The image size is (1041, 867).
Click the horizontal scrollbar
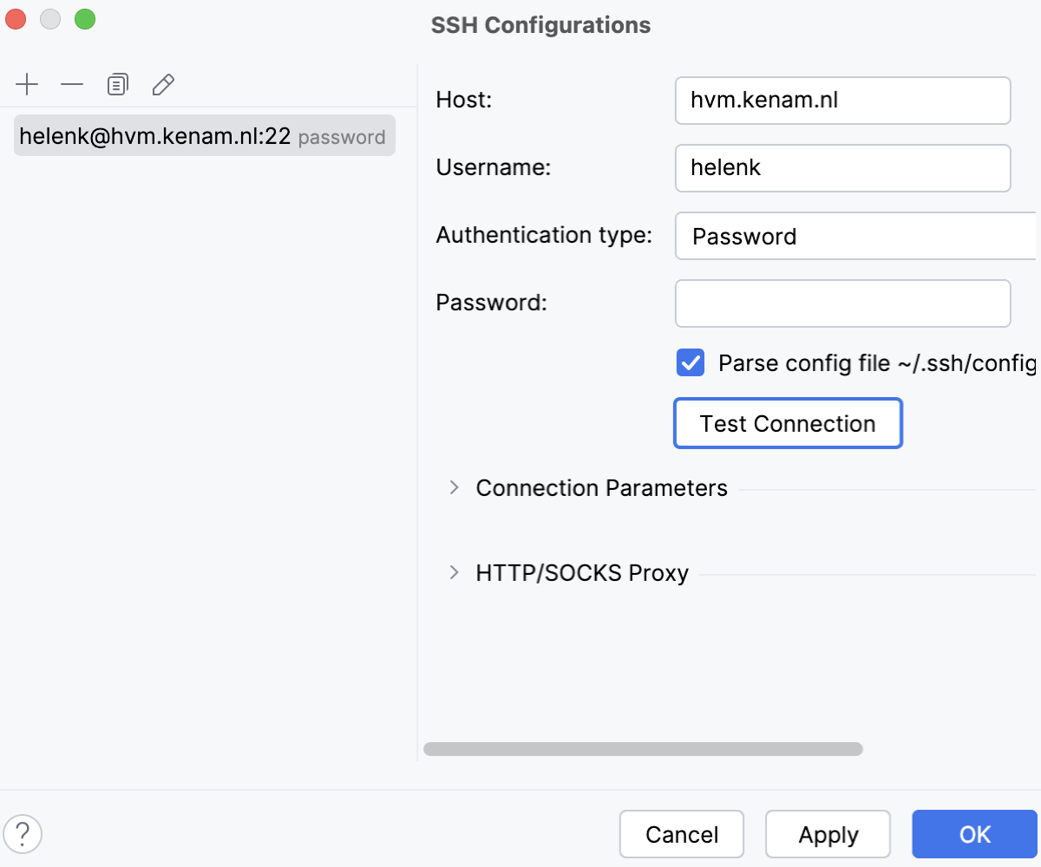[x=644, y=747]
